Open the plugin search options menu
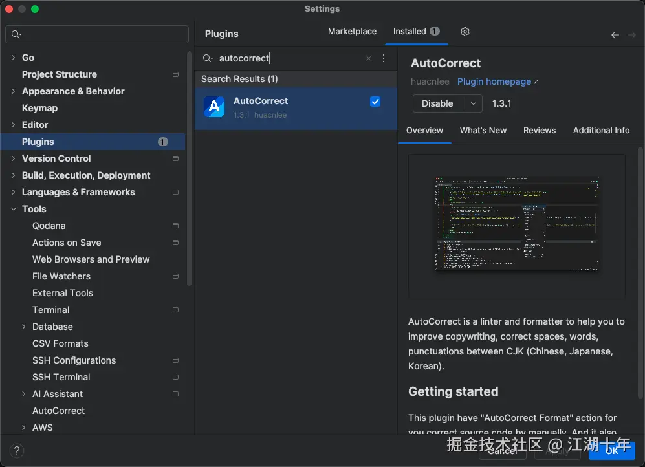Viewport: 645px width, 467px height. tap(384, 58)
